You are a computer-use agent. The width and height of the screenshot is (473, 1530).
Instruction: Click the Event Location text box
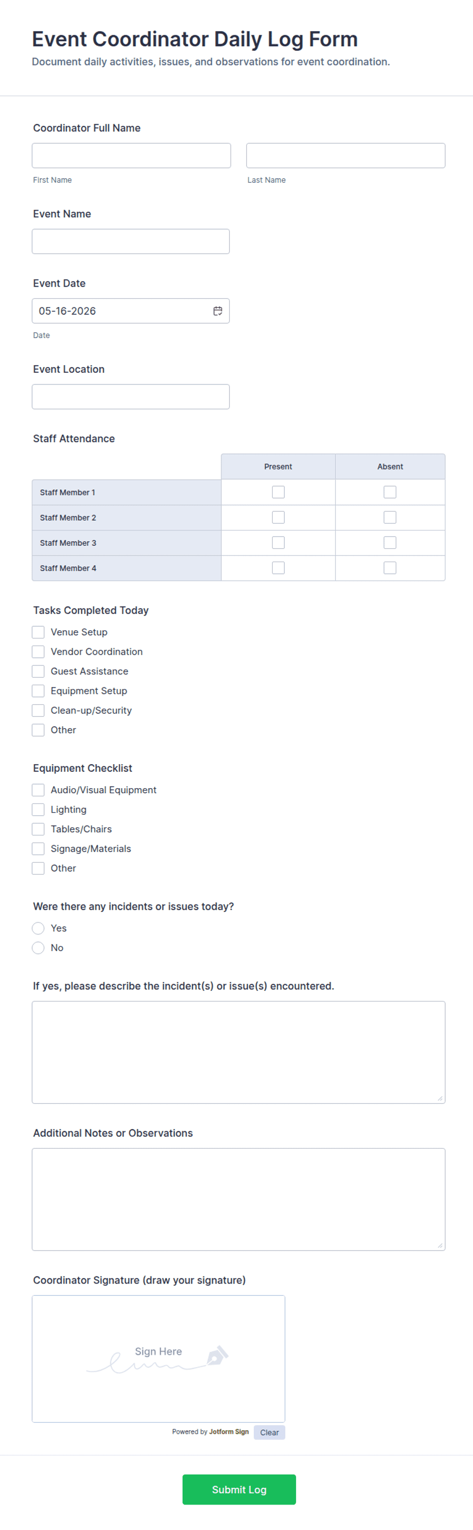pos(131,397)
